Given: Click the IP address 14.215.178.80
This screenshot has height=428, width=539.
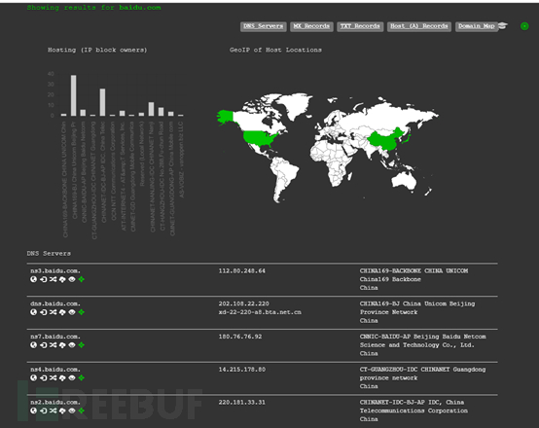Looking at the screenshot, I should click(242, 370).
